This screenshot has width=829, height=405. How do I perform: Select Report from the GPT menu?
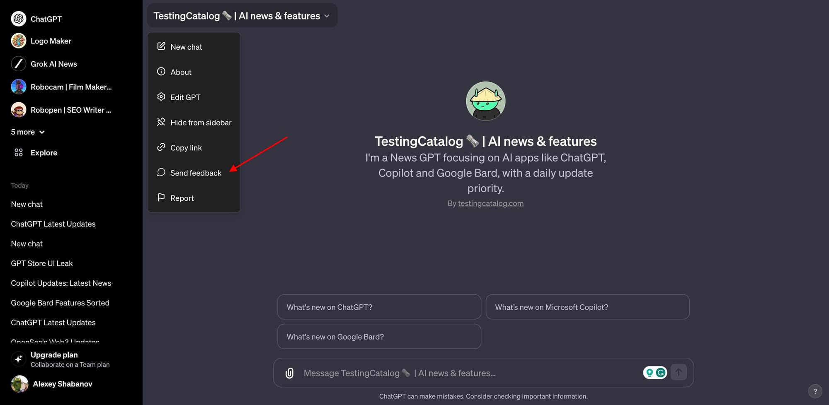[194, 198]
